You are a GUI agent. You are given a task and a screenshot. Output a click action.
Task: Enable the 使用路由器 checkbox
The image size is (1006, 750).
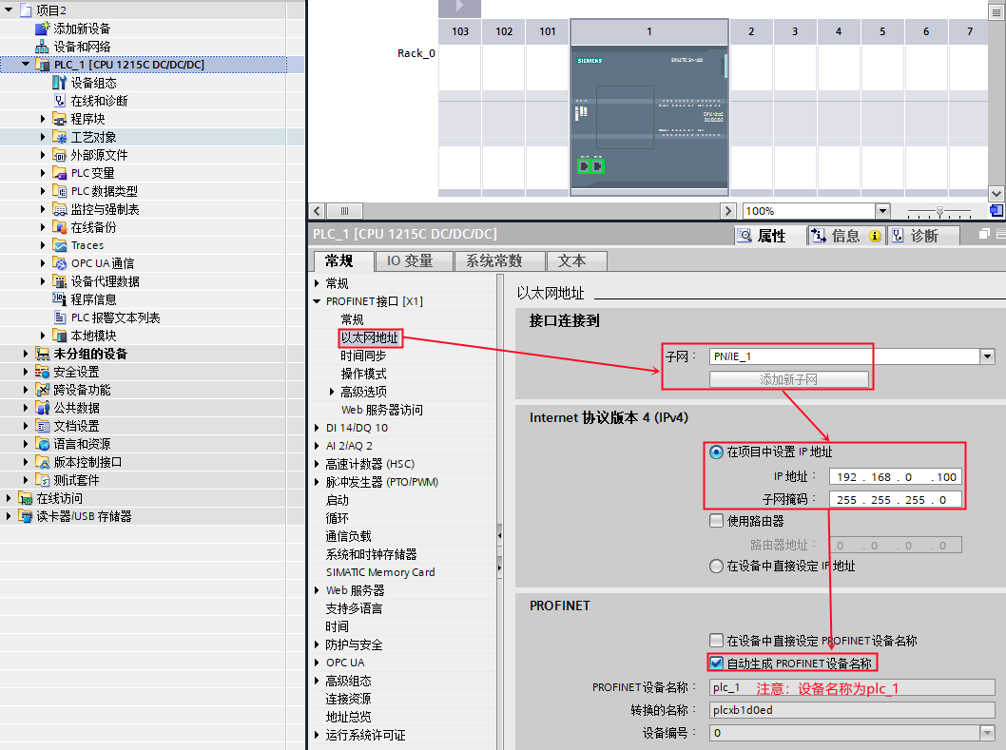pos(716,520)
